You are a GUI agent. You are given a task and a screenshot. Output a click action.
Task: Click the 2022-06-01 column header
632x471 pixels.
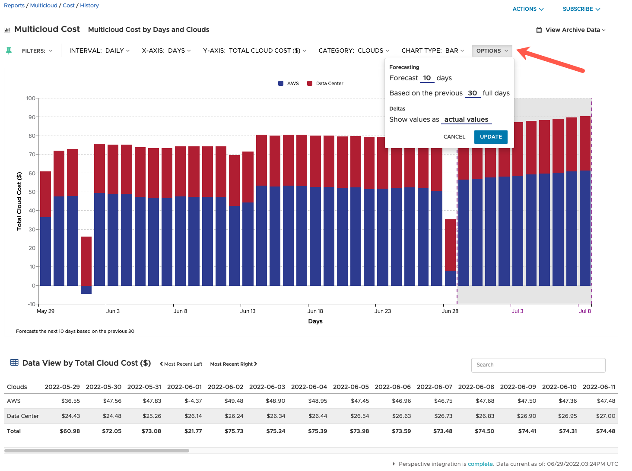184,387
